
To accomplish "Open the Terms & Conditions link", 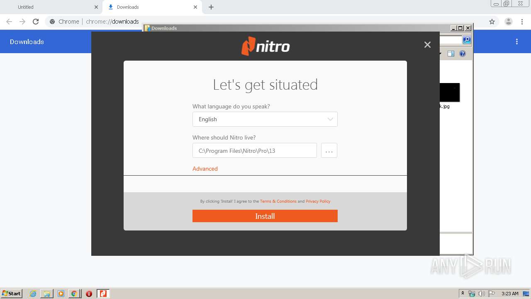I will click(278, 201).
